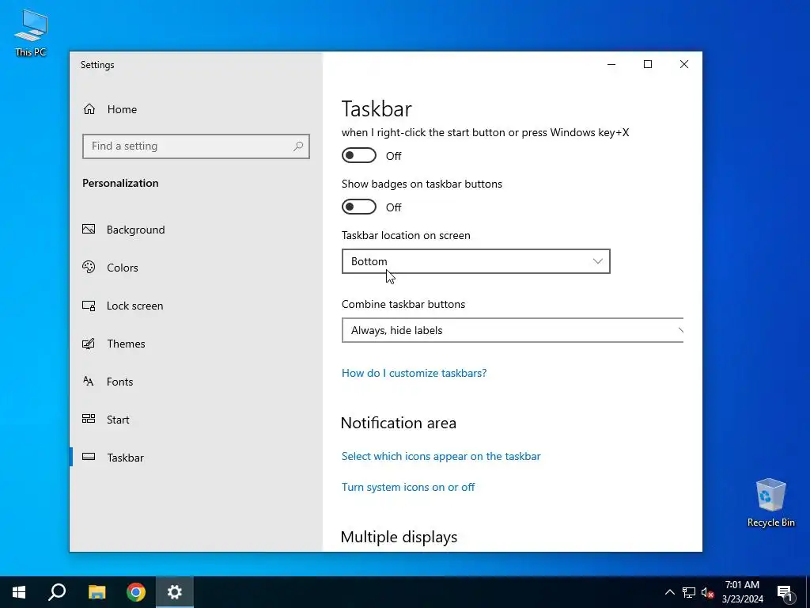Click the search magnifier in Find a setting
The width and height of the screenshot is (810, 608).
point(298,146)
